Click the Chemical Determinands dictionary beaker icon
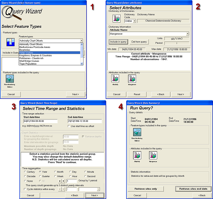The height and width of the screenshot is (199, 213). [x=115, y=18]
